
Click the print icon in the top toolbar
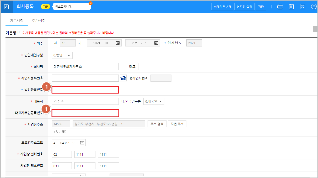tap(280, 6)
